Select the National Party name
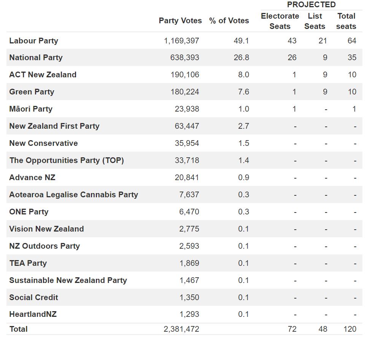370x342 pixels. (x=36, y=58)
